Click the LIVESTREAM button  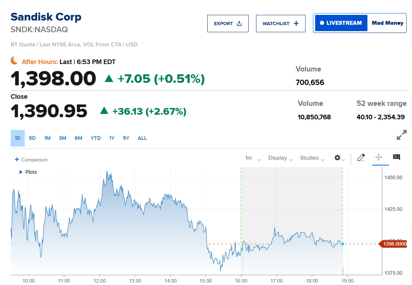[341, 23]
